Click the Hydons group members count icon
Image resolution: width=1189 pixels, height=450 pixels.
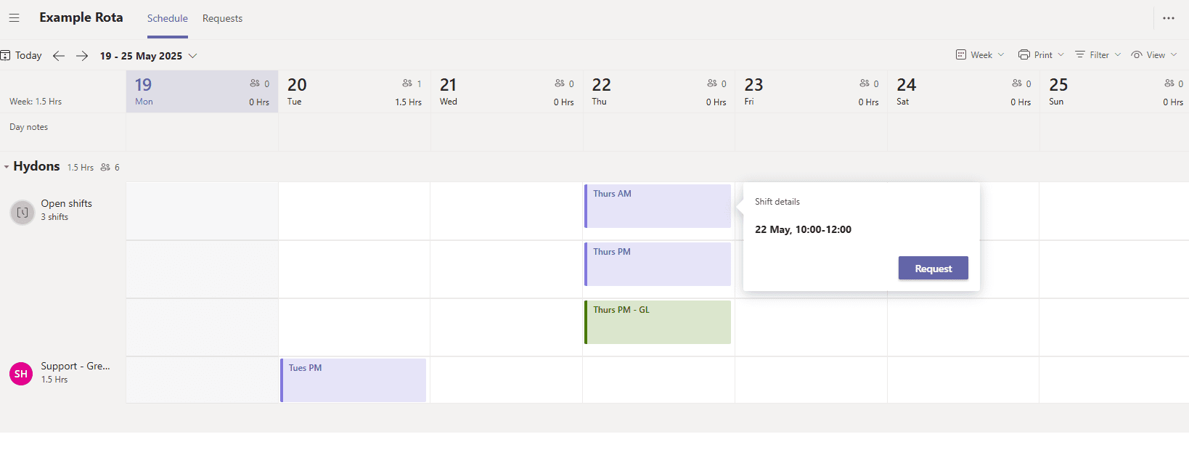[106, 168]
